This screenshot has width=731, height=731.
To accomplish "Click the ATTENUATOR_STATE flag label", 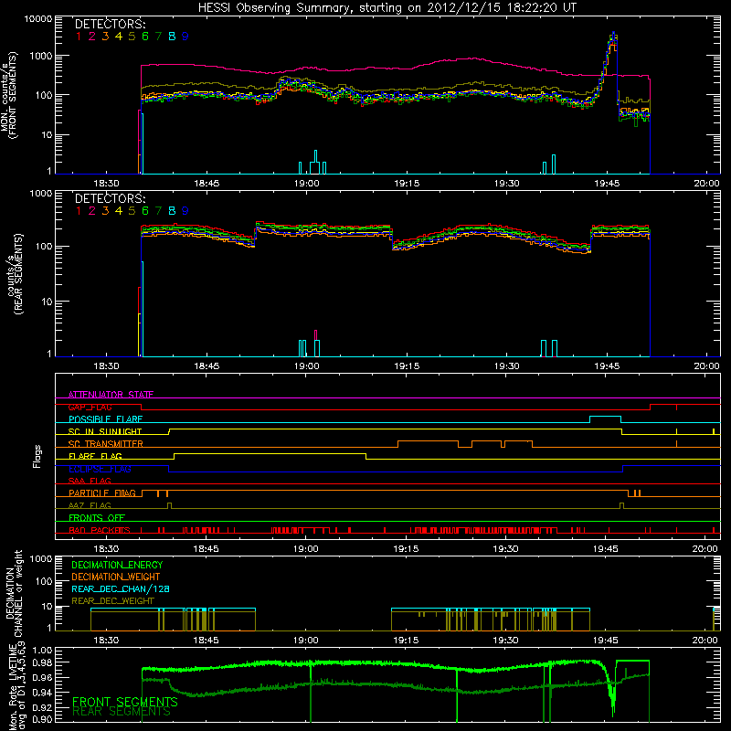I will [111, 395].
